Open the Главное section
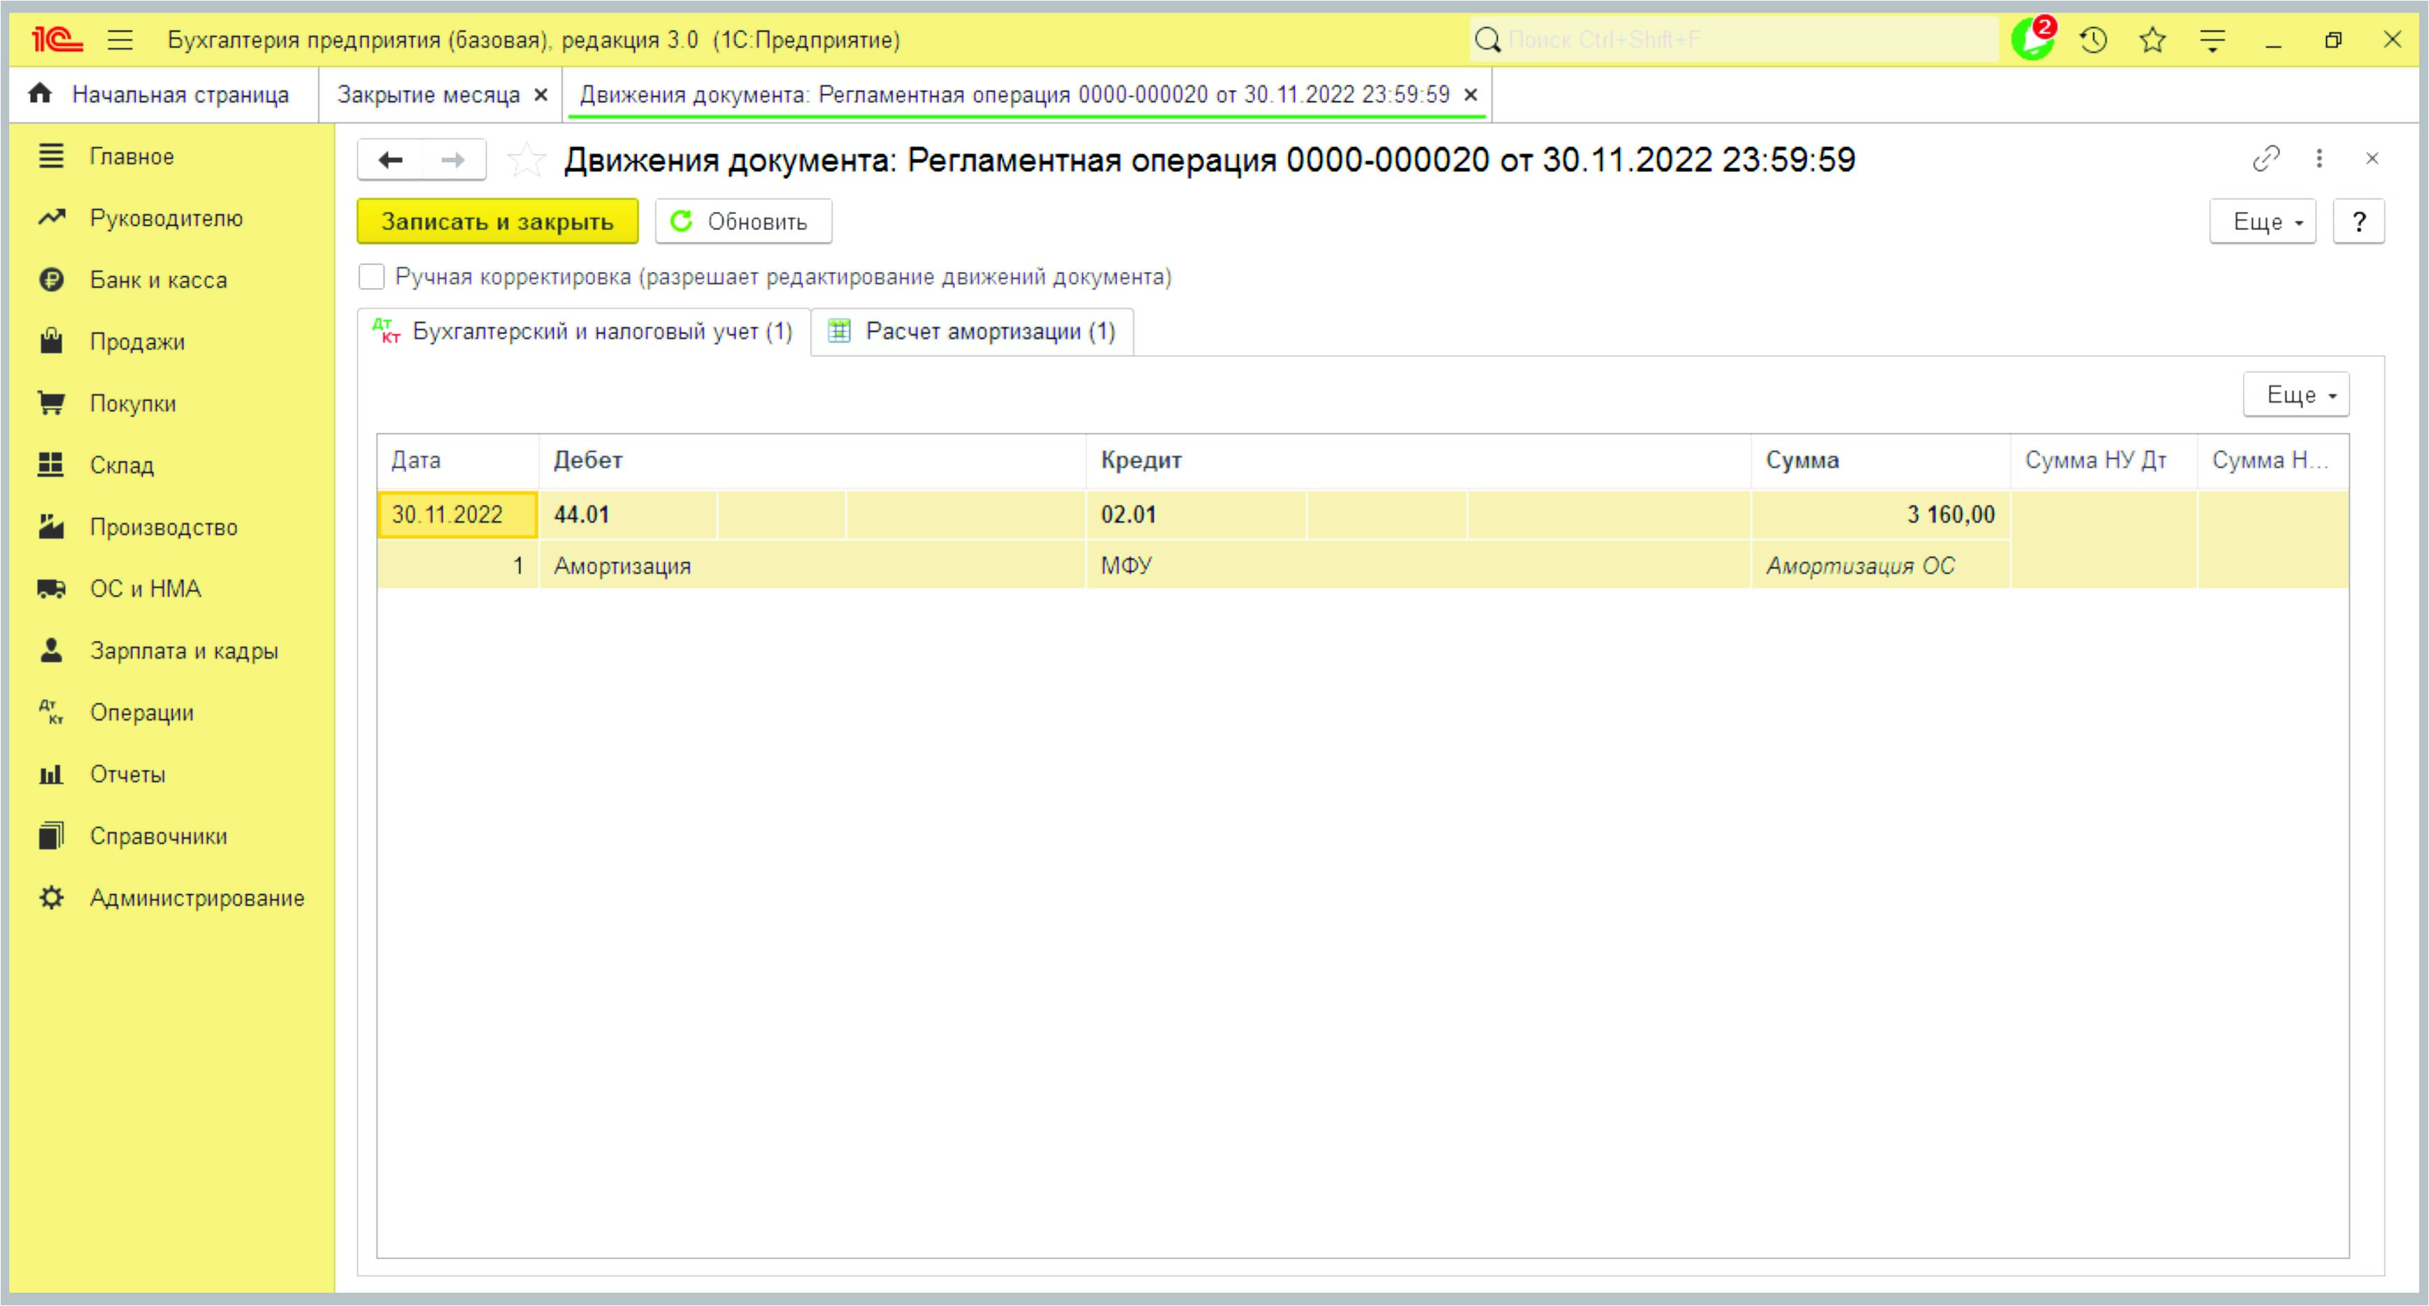The width and height of the screenshot is (2429, 1306). coord(131,157)
